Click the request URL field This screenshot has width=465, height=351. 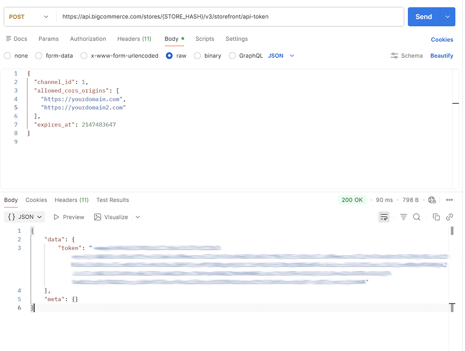point(230,17)
